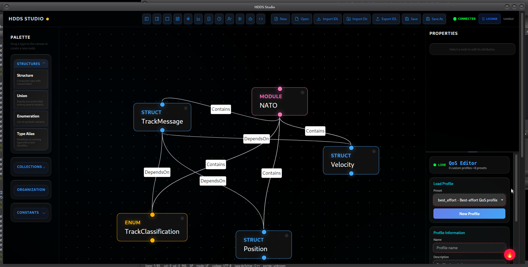Trigger the auto-layout asterisk tool
The image size is (528, 267).
click(188, 19)
